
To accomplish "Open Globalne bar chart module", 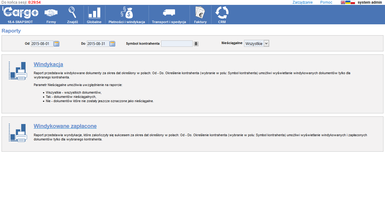I will click(94, 15).
